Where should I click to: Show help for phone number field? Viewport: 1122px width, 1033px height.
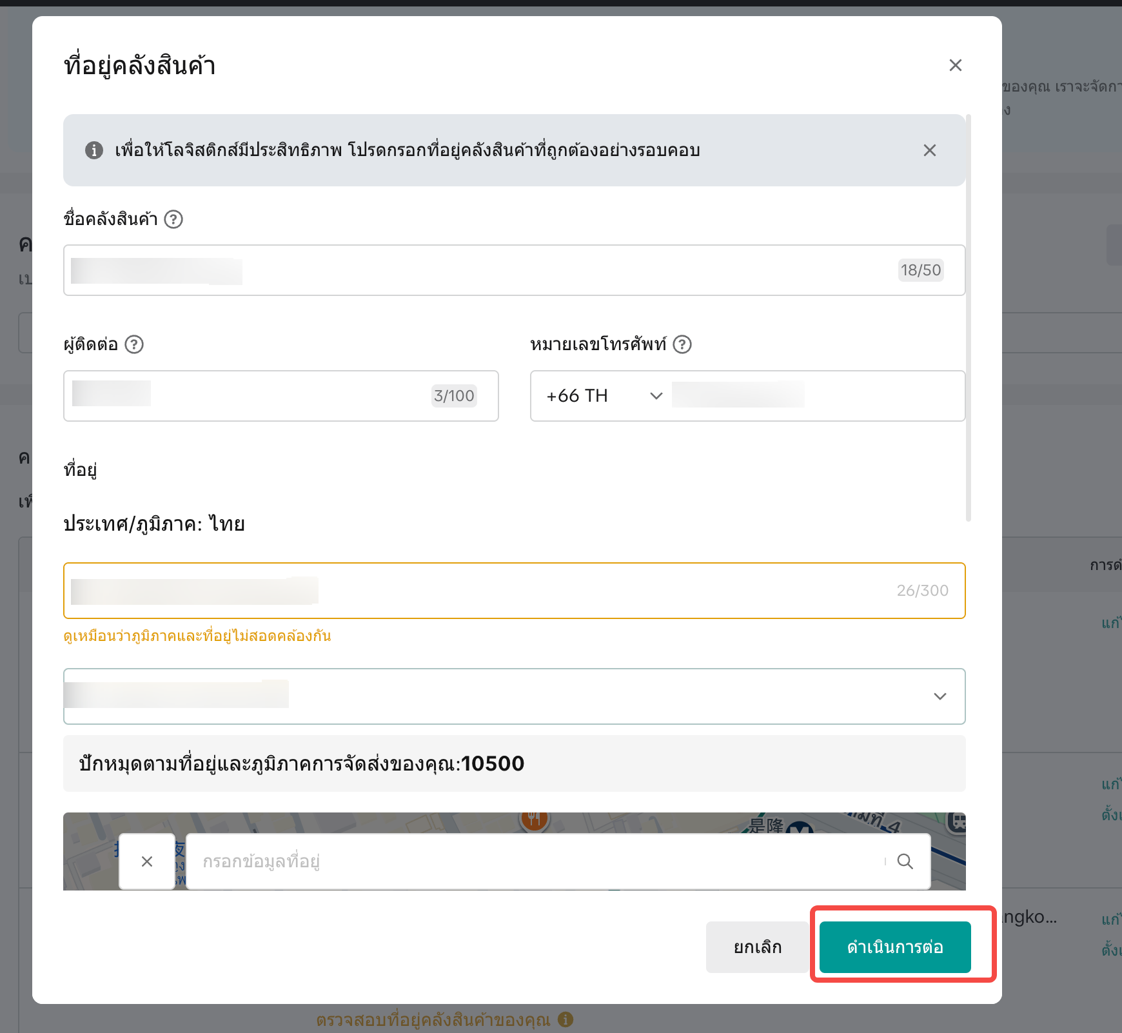[682, 344]
